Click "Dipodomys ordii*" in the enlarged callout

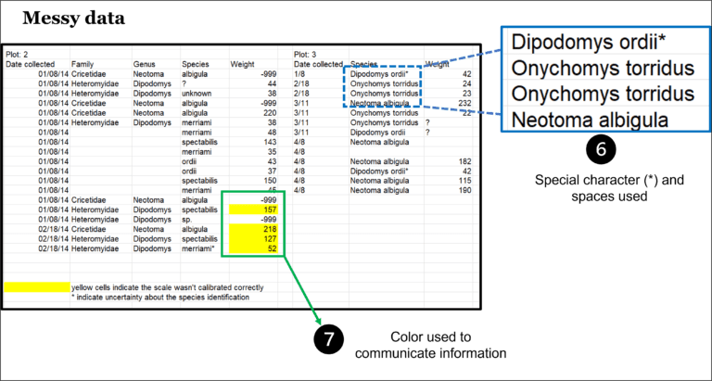point(588,42)
